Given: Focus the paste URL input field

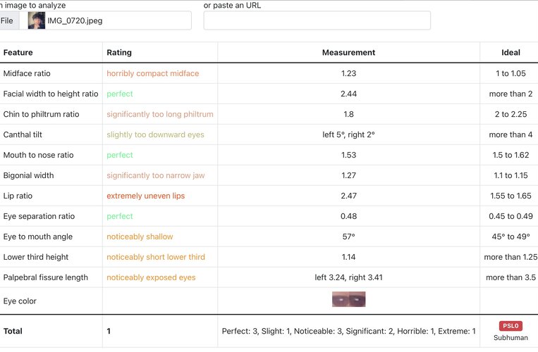Looking at the screenshot, I should point(317,20).
